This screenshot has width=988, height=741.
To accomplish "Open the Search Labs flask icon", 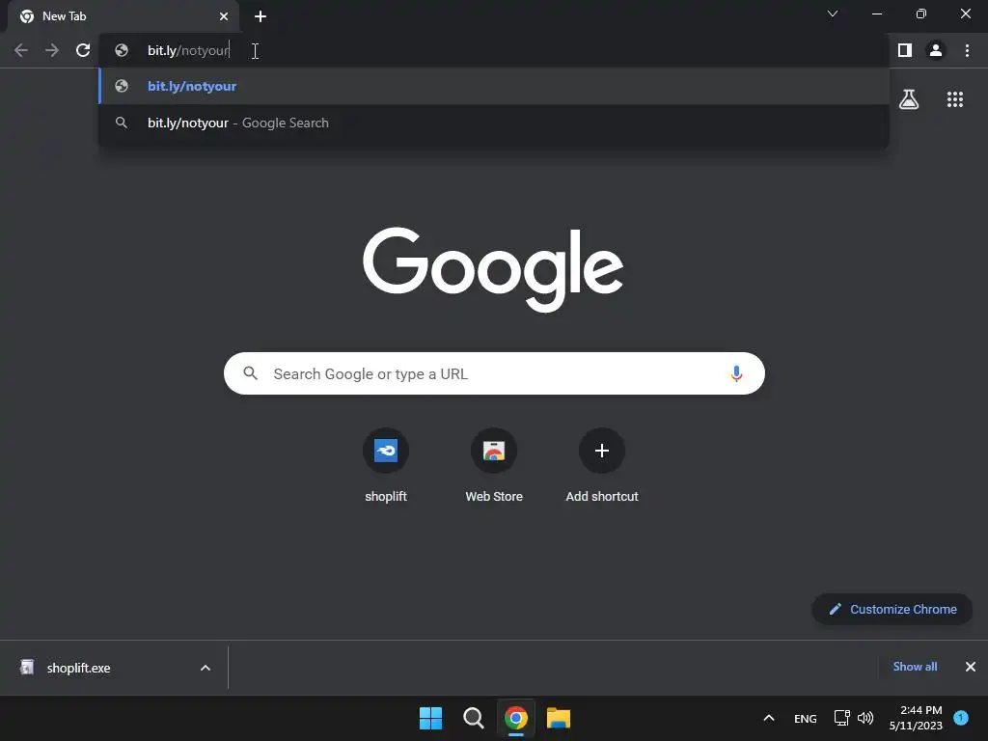I will 909,99.
